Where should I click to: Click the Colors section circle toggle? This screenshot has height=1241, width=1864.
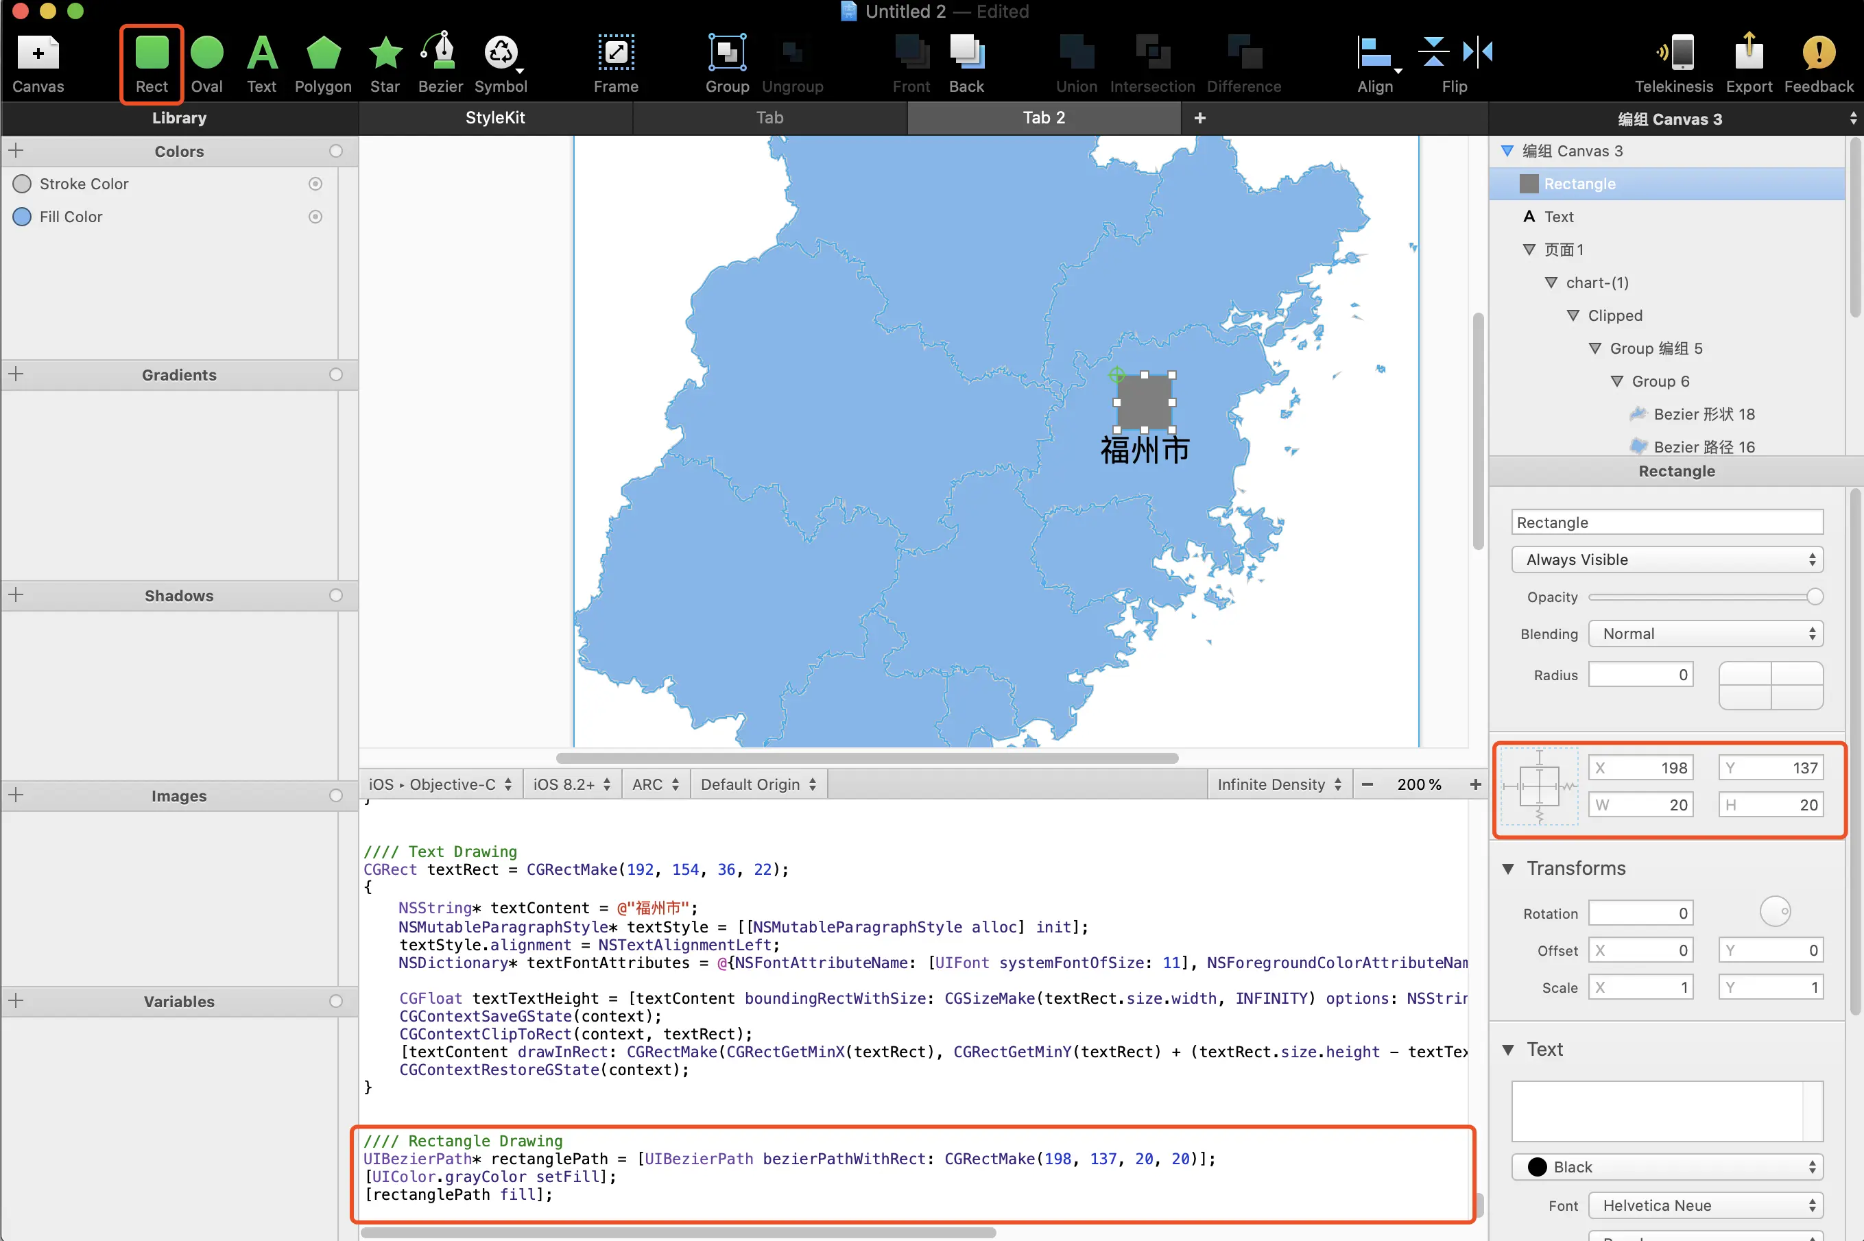335,151
